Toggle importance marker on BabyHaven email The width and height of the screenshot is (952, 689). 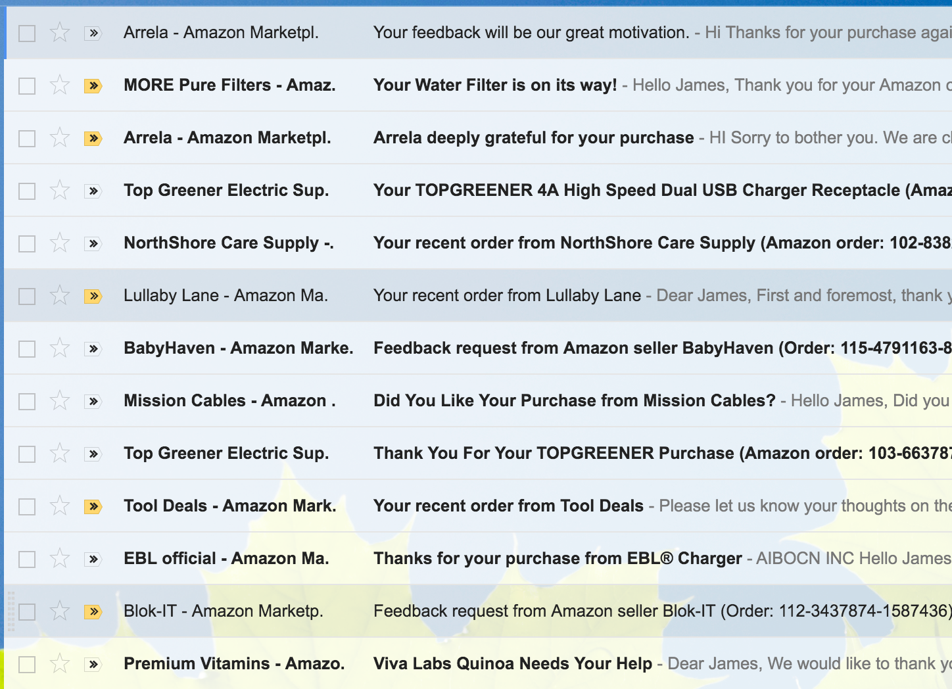coord(93,348)
